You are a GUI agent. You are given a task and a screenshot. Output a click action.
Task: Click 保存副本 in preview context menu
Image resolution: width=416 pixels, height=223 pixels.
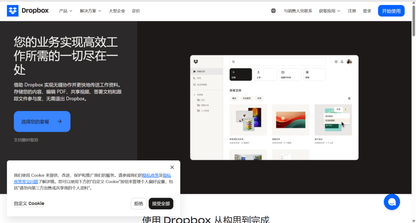click(336, 116)
